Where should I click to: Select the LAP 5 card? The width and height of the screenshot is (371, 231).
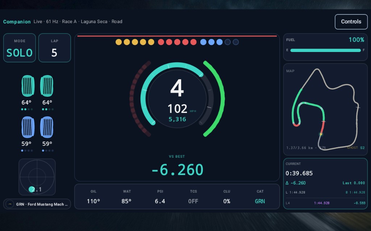54,48
